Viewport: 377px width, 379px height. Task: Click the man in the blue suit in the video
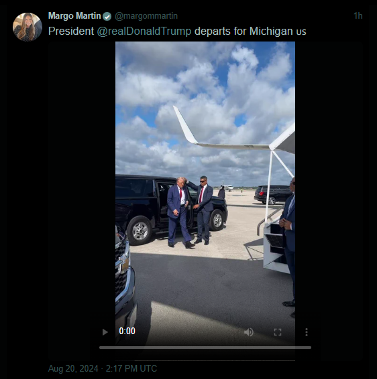180,212
